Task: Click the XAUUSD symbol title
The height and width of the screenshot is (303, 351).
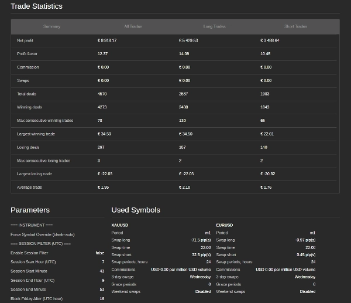Action: click(x=121, y=225)
